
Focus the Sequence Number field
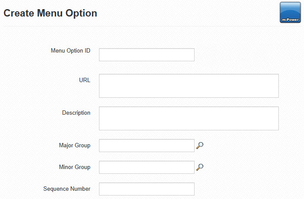[x=147, y=189]
